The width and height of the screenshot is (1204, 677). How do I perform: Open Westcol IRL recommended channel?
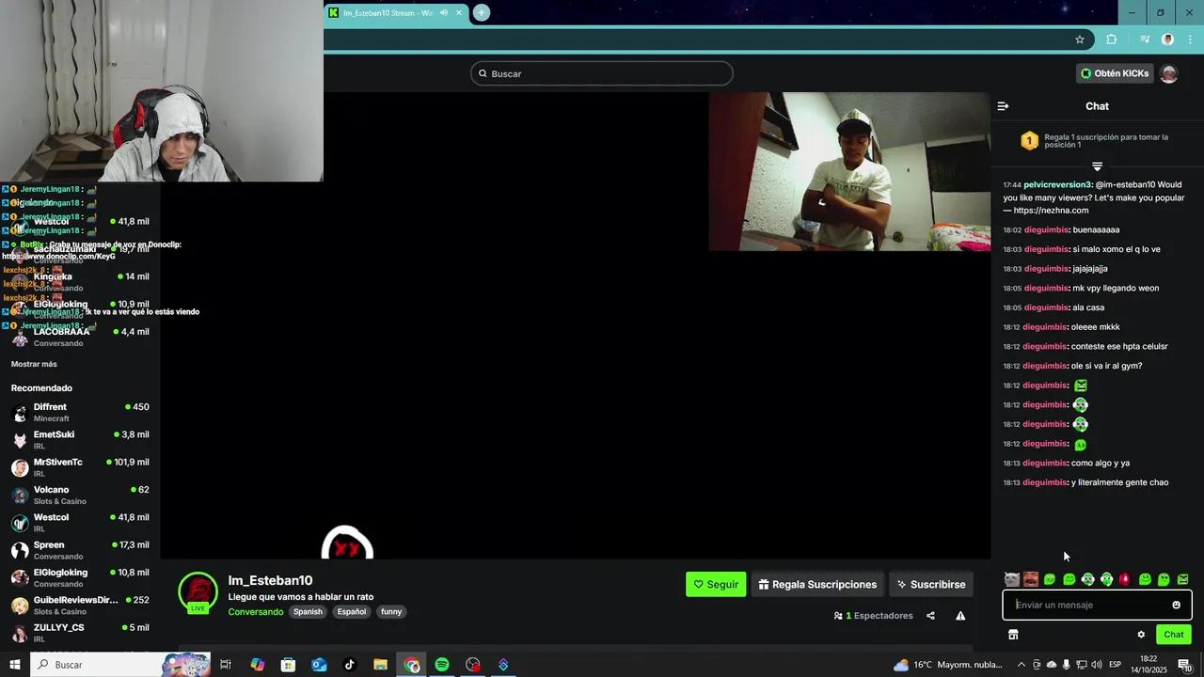coord(80,523)
